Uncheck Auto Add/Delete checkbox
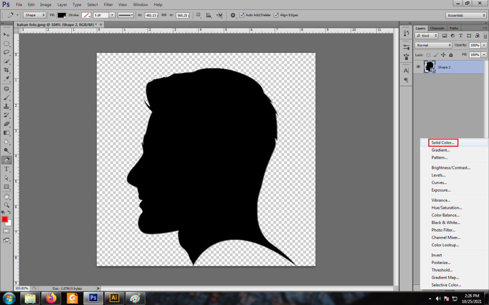Viewport: 489px width, 305px height. click(242, 15)
